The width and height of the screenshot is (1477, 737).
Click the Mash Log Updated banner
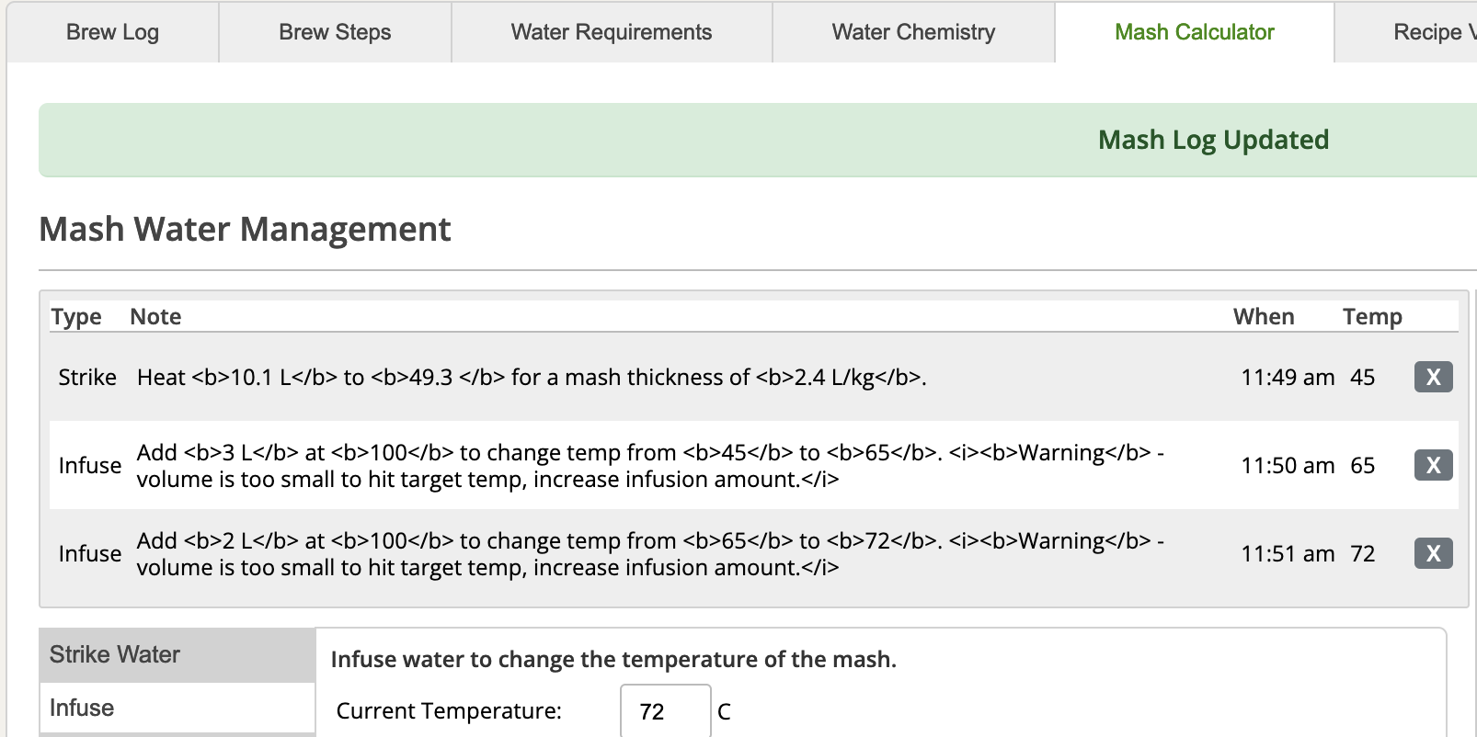click(x=1212, y=140)
